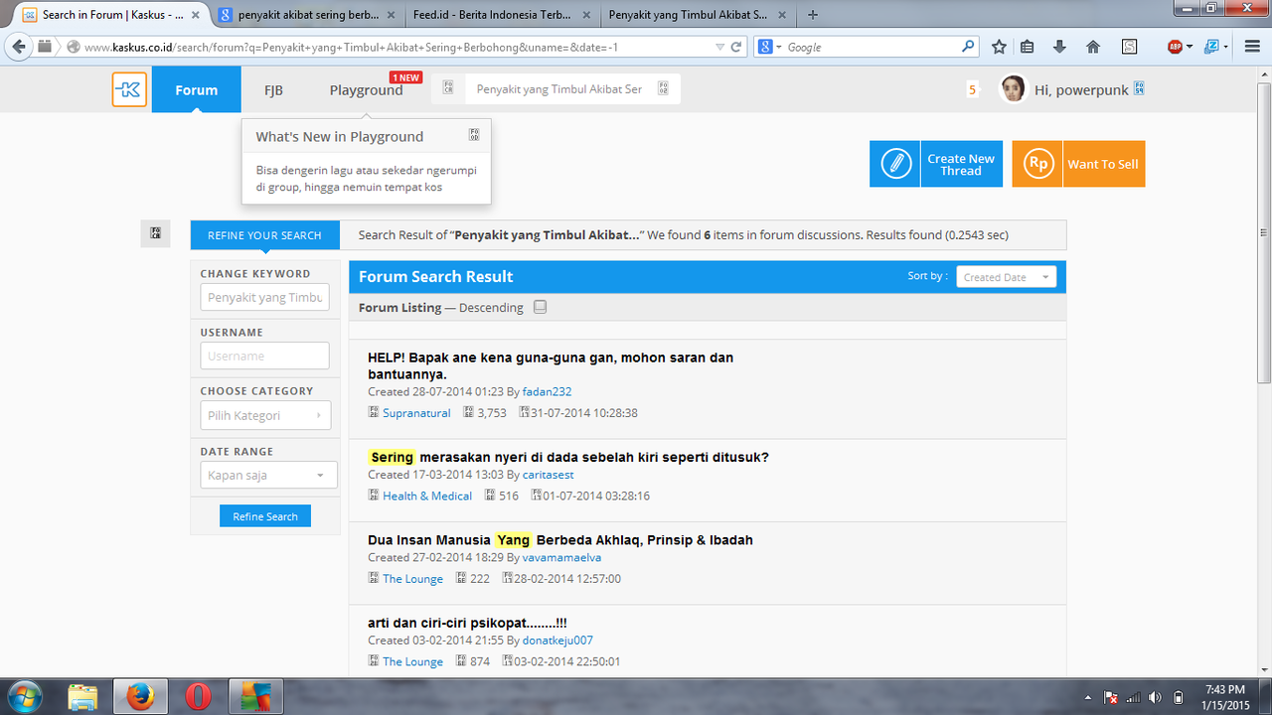
Task: Open the FJB navigation tab
Action: 273,89
